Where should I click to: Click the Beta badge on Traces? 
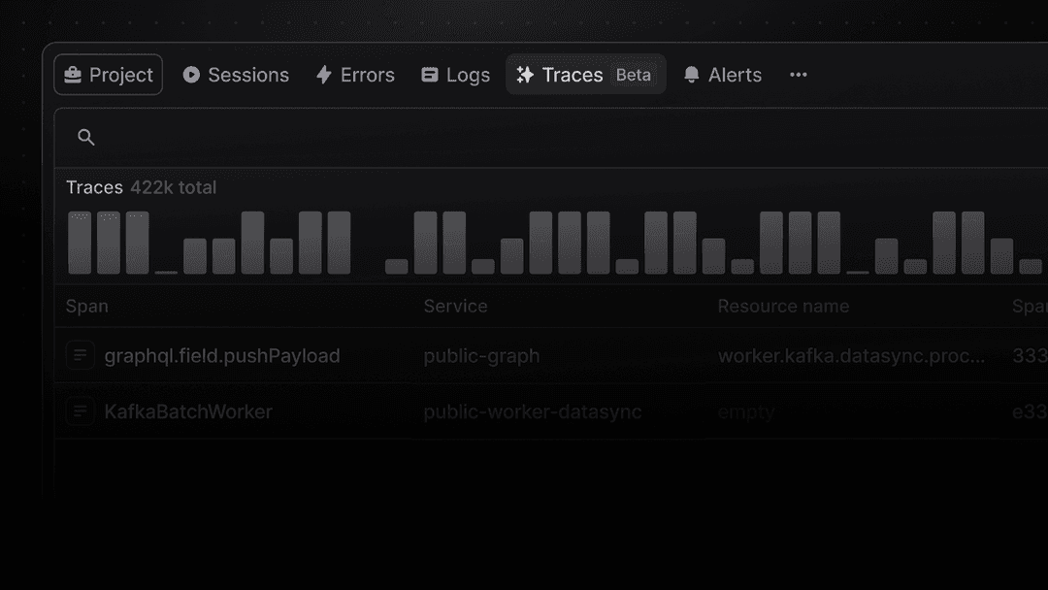tap(634, 75)
